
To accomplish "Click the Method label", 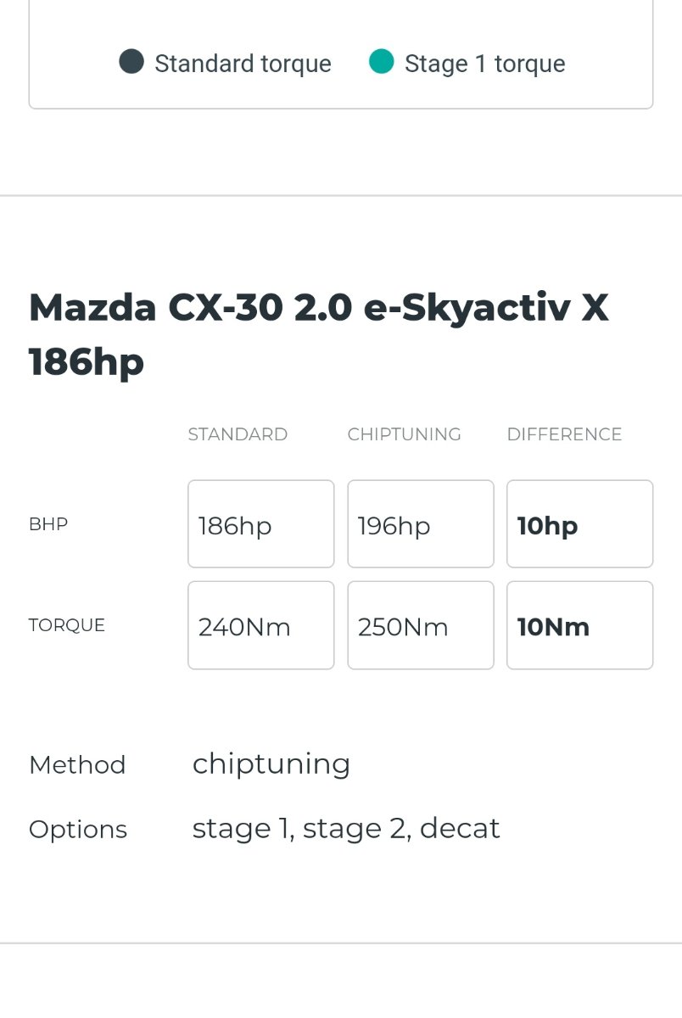I will tap(77, 765).
